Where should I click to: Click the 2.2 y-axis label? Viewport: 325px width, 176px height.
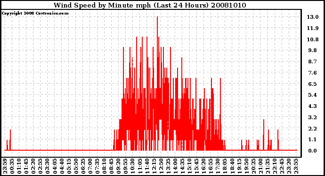coord(313,129)
